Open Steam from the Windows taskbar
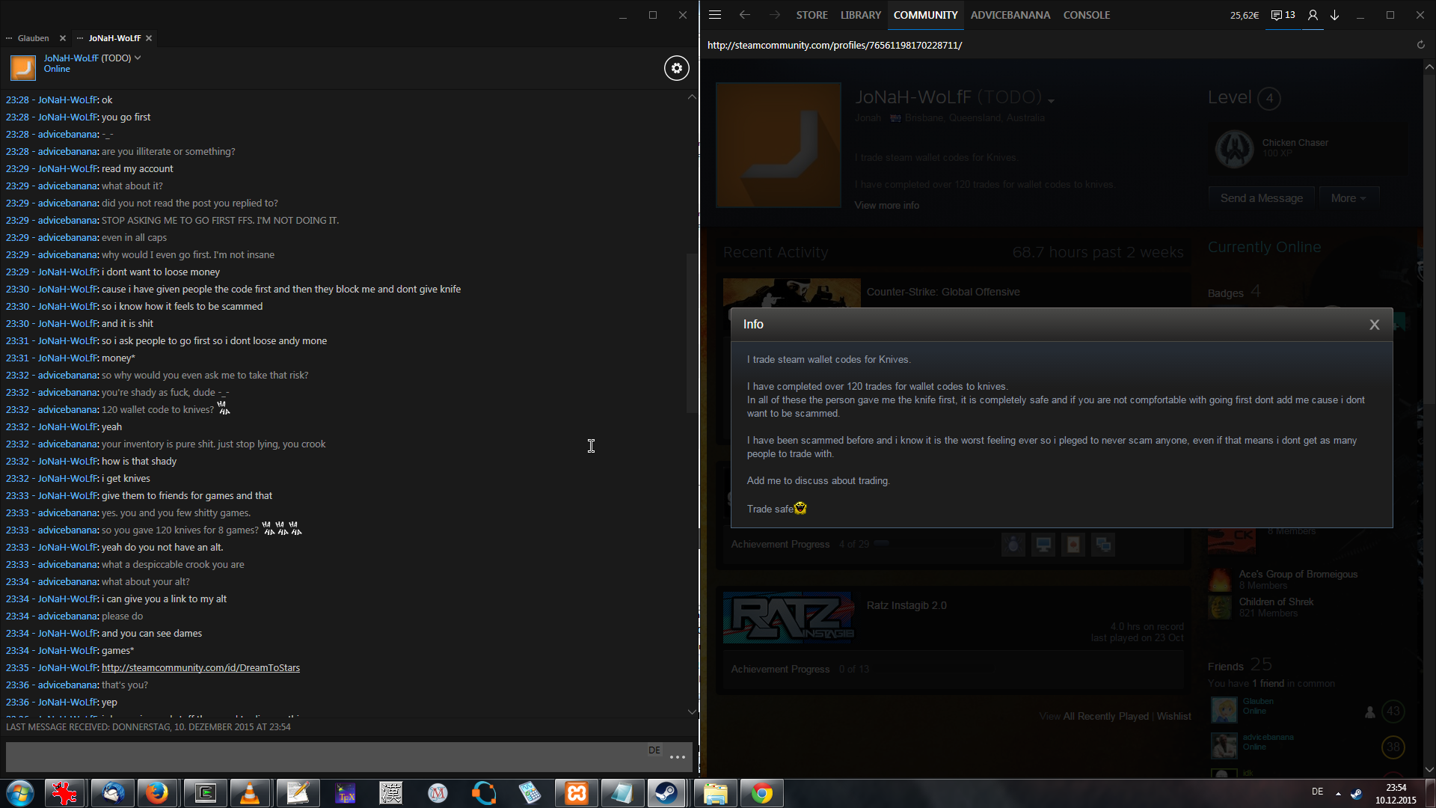Viewport: 1436px width, 808px height. 666,793
